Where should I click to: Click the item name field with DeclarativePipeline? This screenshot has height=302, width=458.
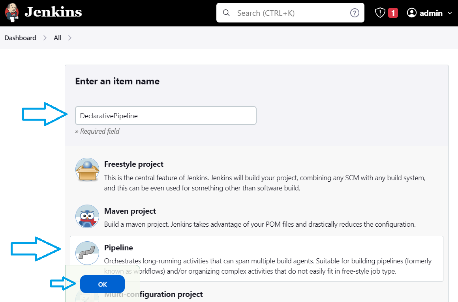pos(165,116)
